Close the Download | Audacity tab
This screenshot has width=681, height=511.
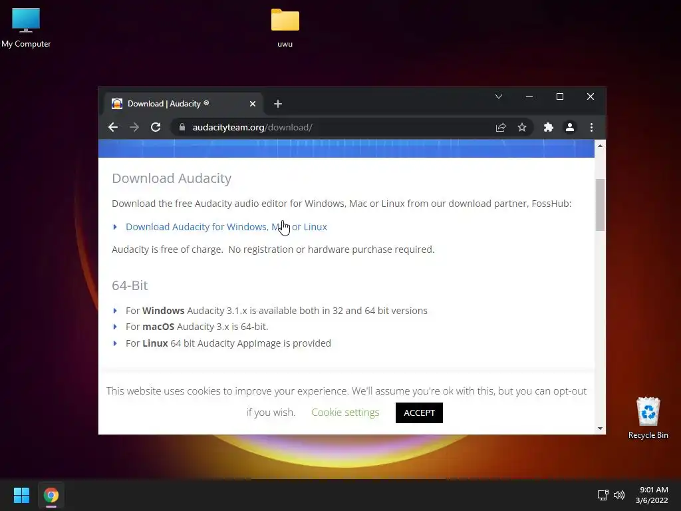[x=253, y=104]
